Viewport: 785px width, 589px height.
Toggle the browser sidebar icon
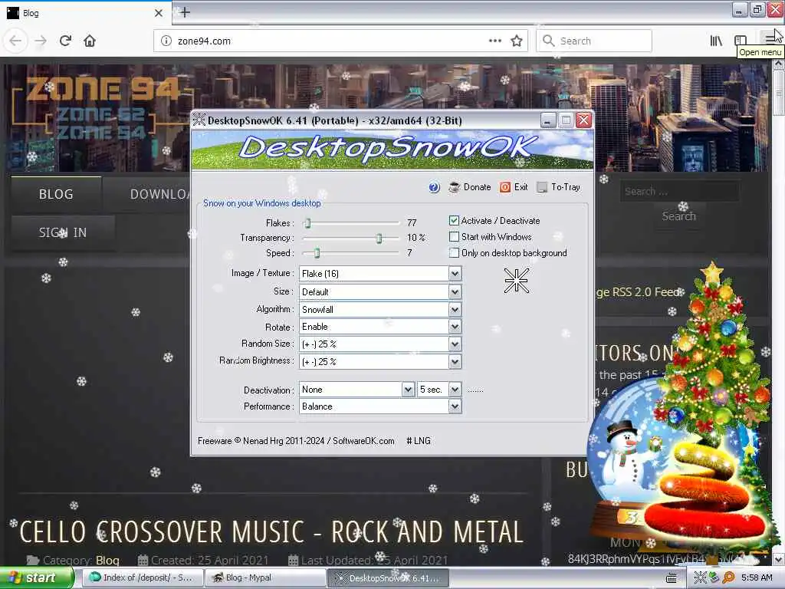click(741, 41)
